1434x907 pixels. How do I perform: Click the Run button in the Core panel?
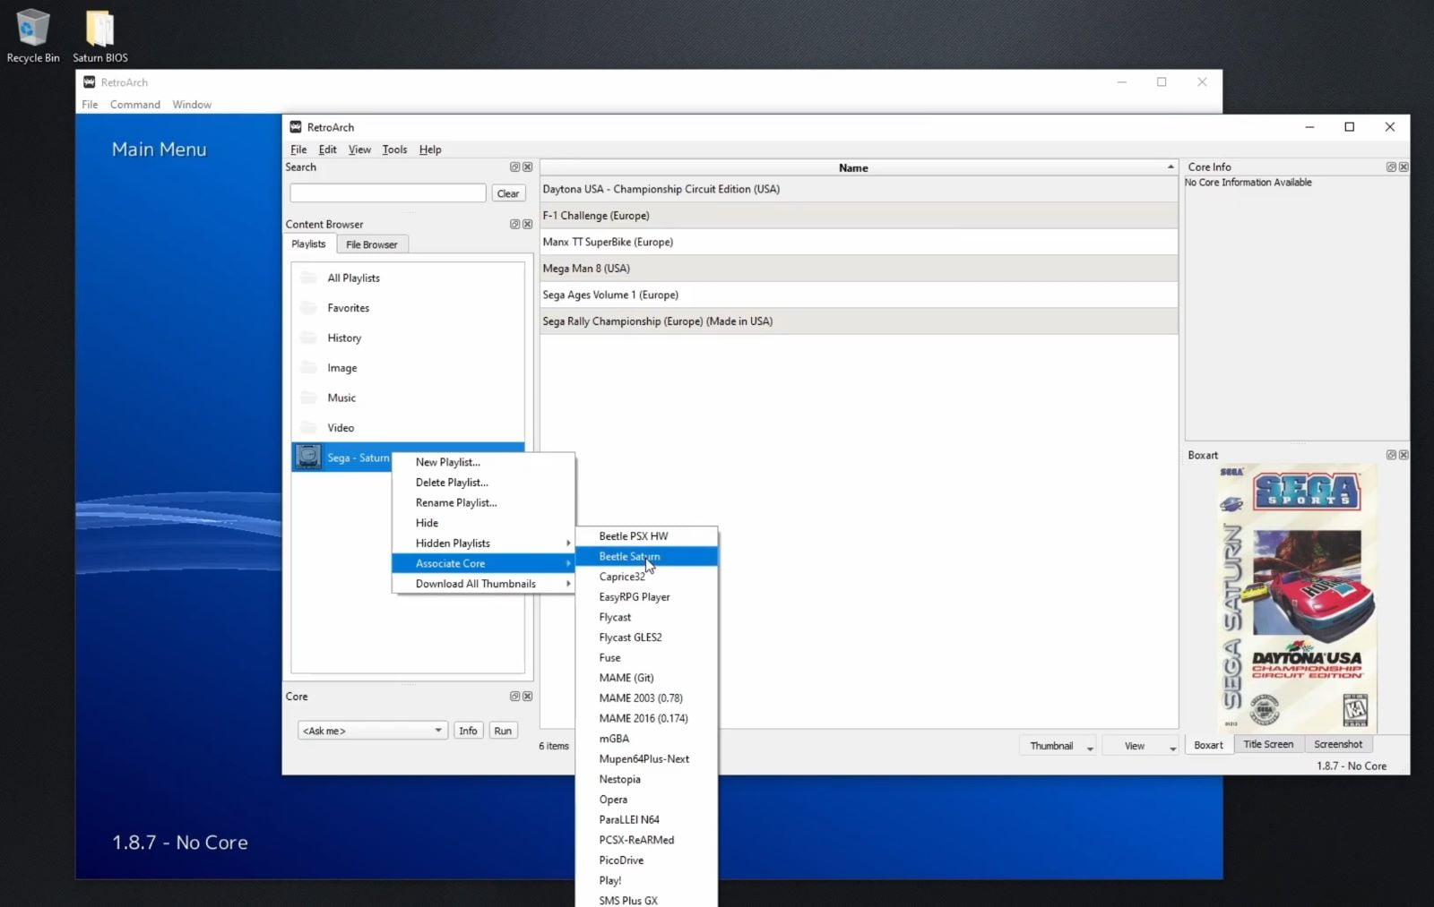tap(503, 730)
